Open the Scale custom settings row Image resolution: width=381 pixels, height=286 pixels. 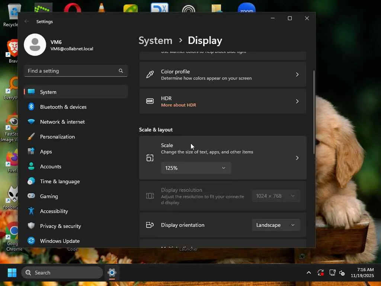pyautogui.click(x=222, y=158)
